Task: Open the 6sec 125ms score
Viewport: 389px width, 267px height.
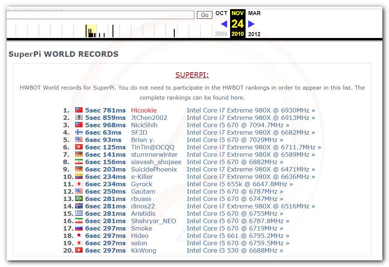Action: pyautogui.click(x=105, y=147)
